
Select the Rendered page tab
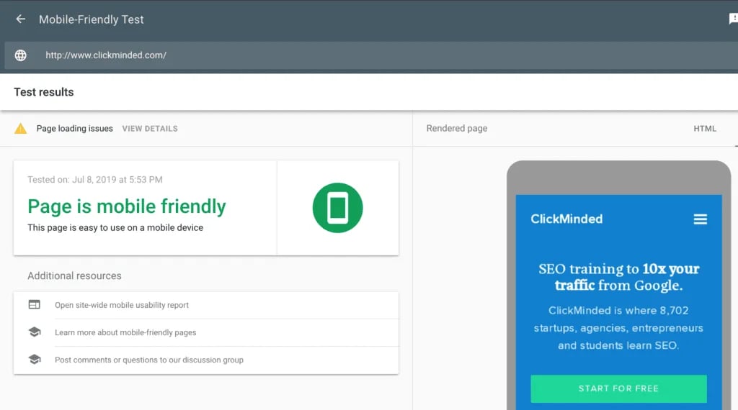(457, 129)
